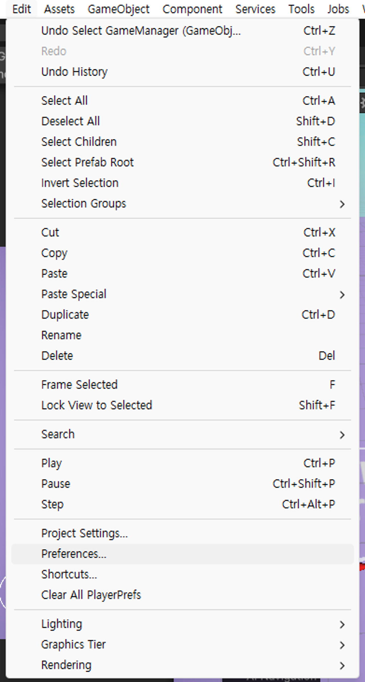Expand the Search submenu
This screenshot has height=682, width=365.
(182, 434)
